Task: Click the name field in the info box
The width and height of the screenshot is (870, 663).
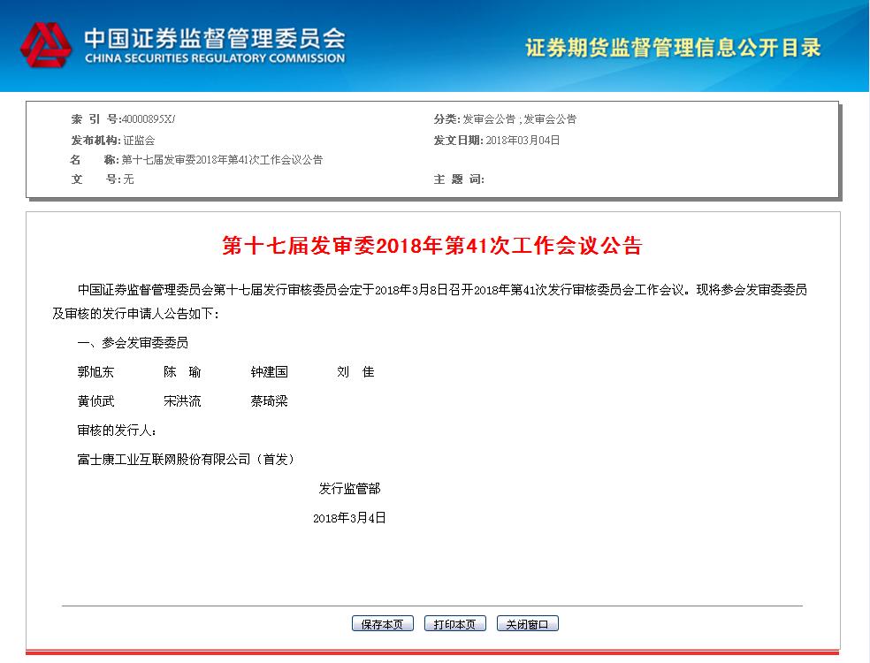Action: click(221, 160)
